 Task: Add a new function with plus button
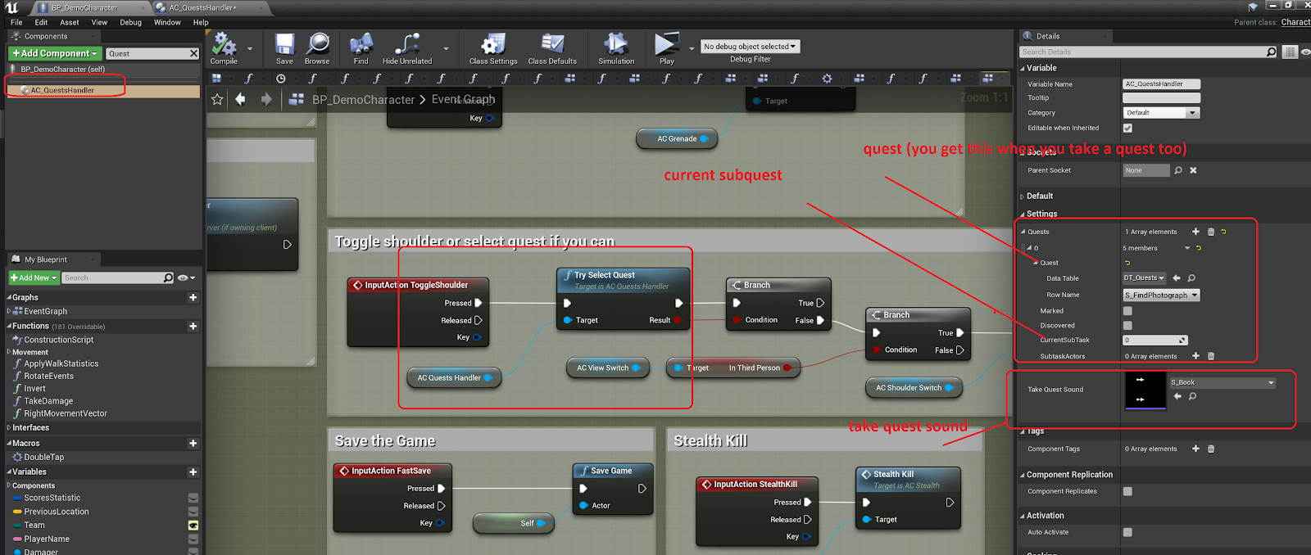click(193, 326)
